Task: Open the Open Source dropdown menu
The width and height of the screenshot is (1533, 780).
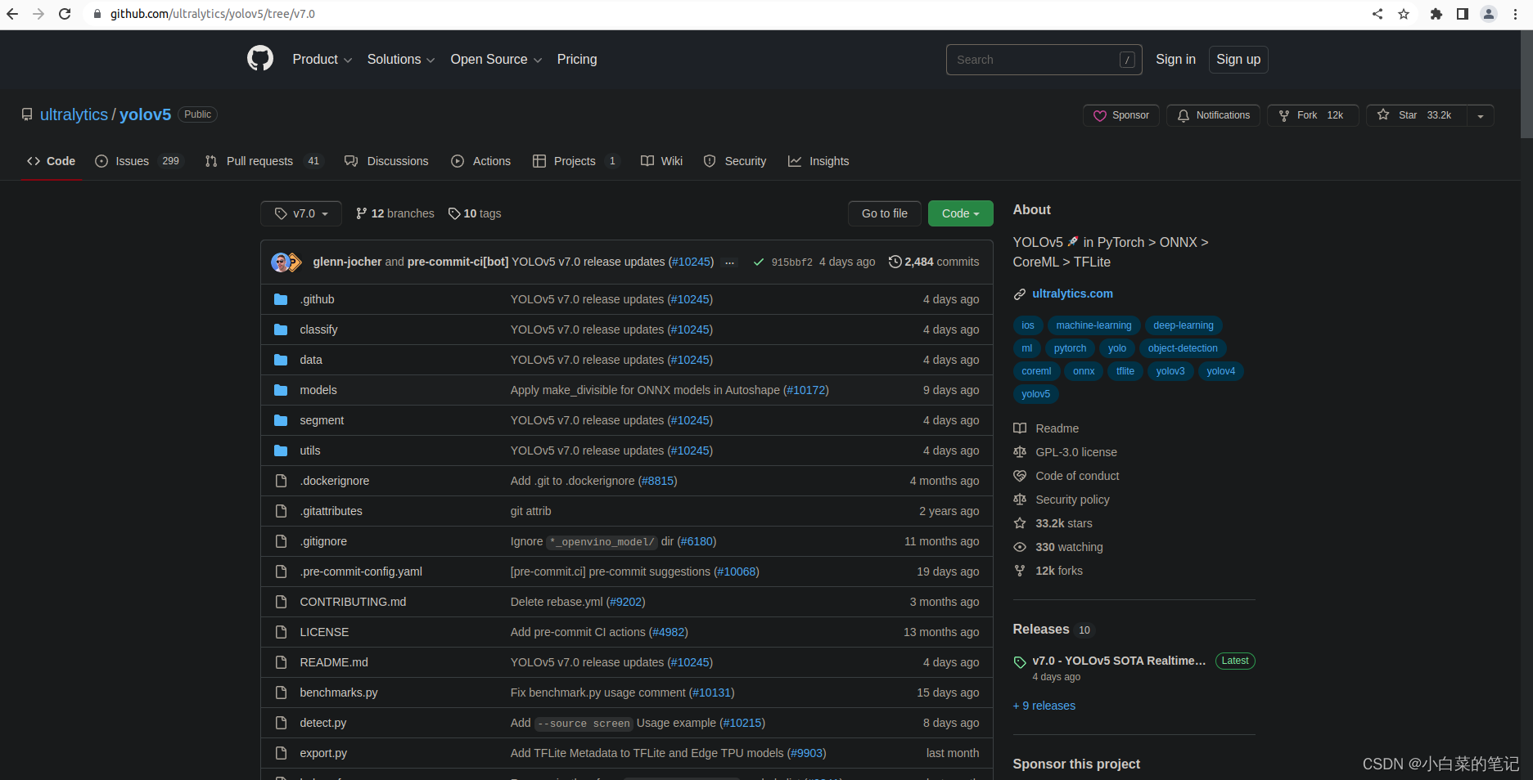Action: tap(496, 60)
